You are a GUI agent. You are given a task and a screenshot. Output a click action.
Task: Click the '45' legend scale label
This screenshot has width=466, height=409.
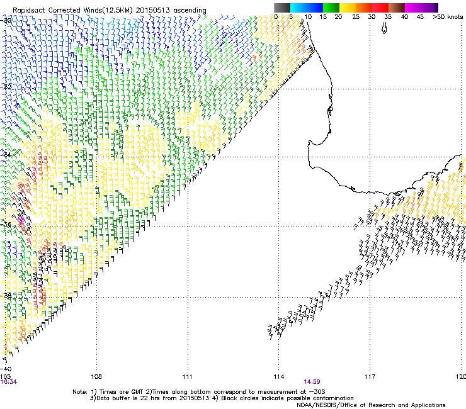click(x=420, y=17)
